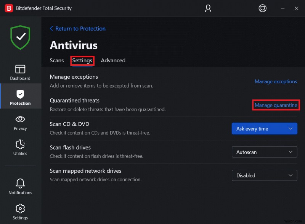Select the Settings tab under Antivirus
Viewport: 305px width, 224px height.
(82, 60)
